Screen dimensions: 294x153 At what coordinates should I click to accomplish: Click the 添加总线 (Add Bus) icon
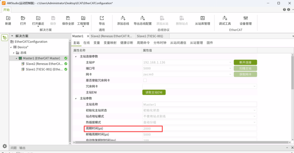pos(123,18)
